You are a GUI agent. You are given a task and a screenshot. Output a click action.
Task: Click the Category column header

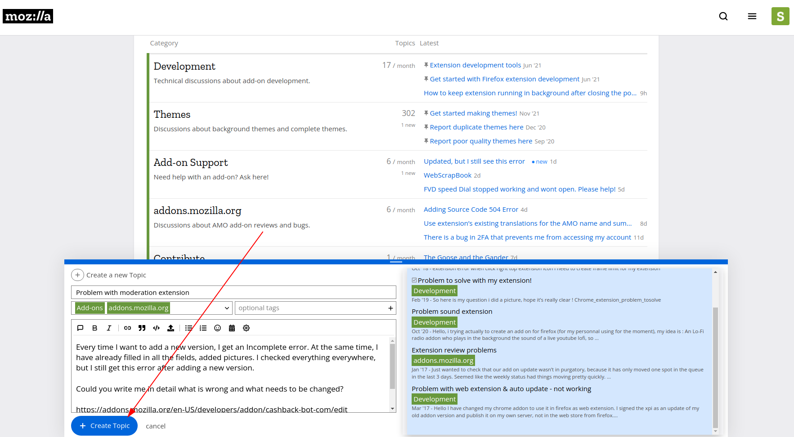(x=164, y=43)
